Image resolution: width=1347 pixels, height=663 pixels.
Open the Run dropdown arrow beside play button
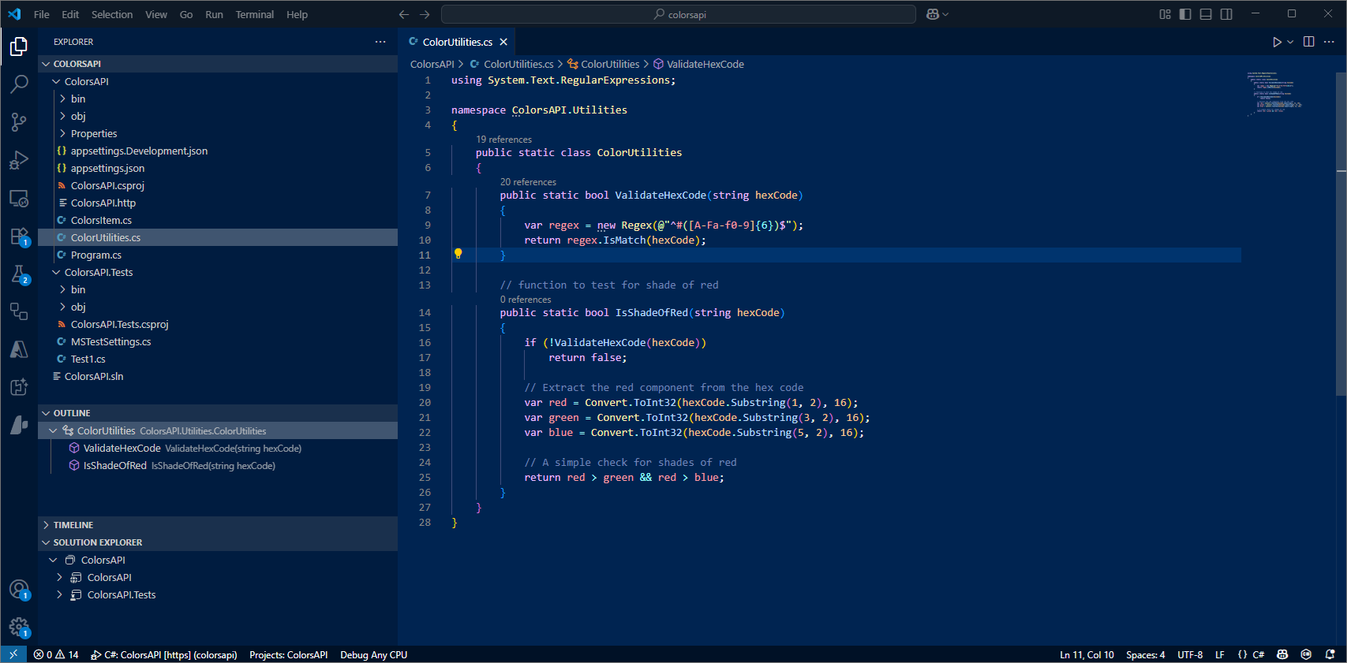coord(1290,42)
